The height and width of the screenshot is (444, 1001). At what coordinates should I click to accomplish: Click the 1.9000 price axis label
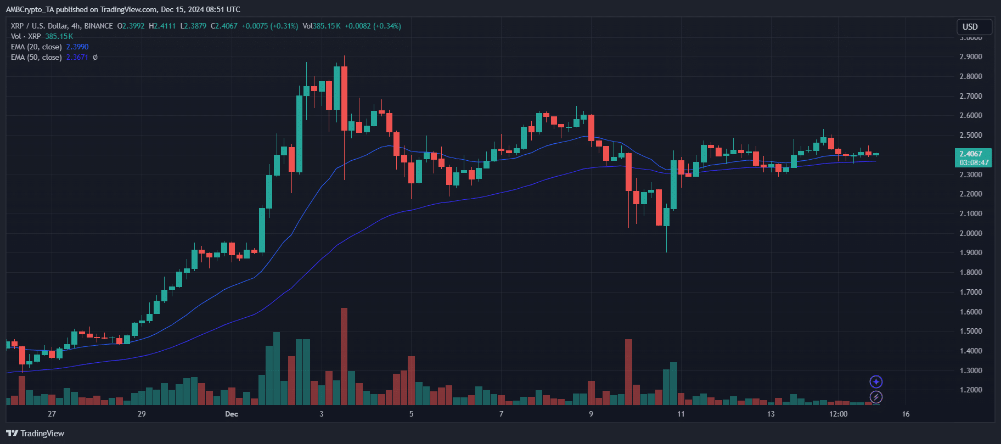970,252
